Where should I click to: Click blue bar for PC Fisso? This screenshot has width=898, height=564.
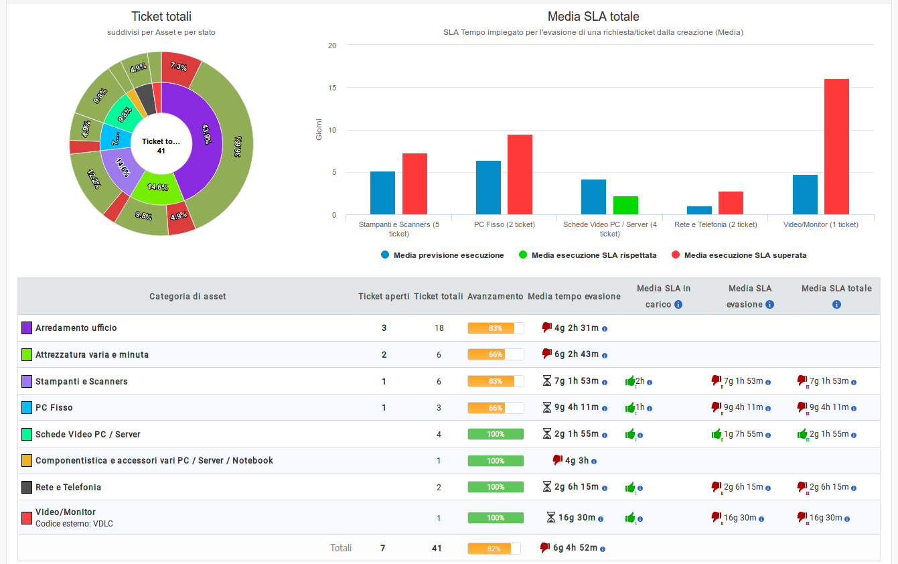[x=488, y=188]
